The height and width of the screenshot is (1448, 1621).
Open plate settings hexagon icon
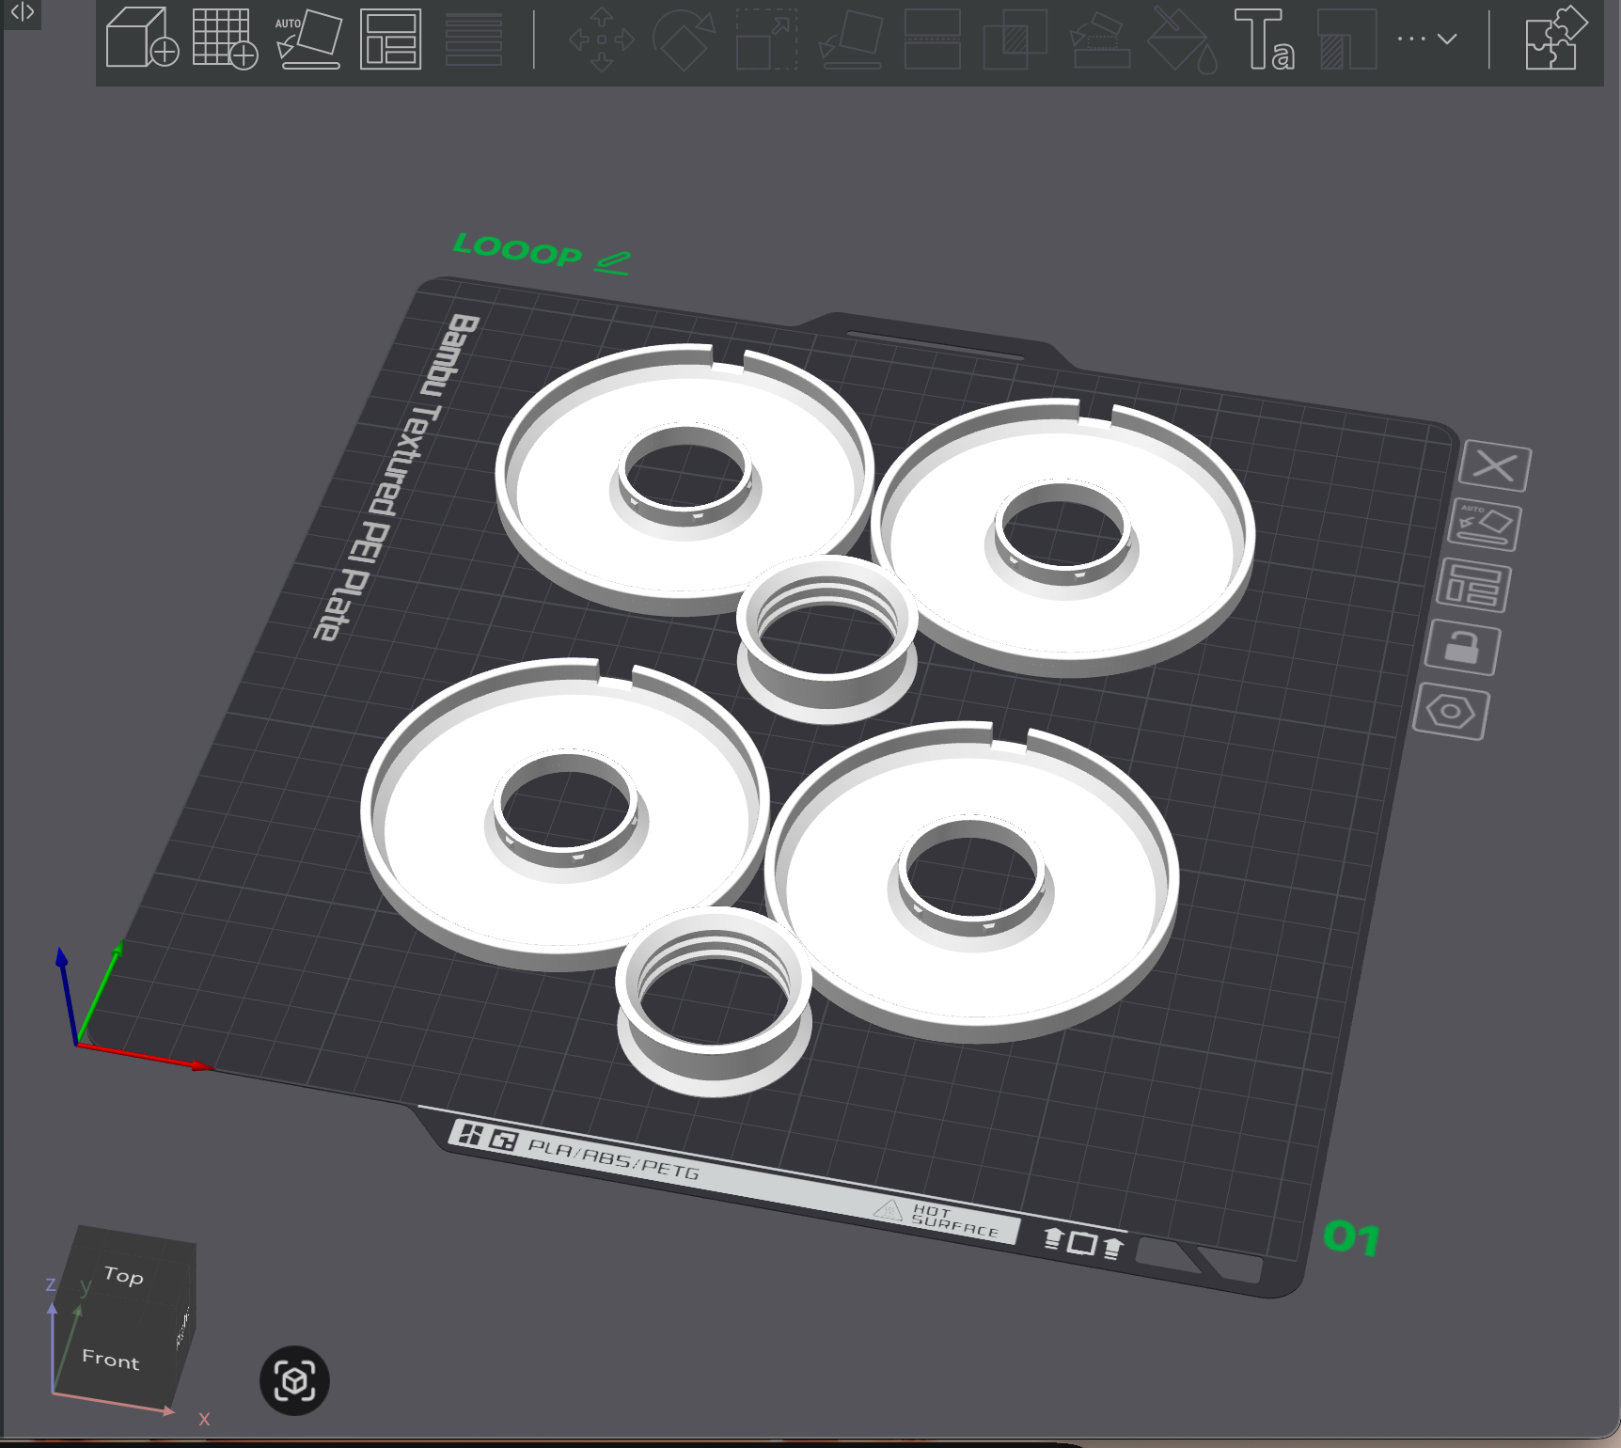1451,711
